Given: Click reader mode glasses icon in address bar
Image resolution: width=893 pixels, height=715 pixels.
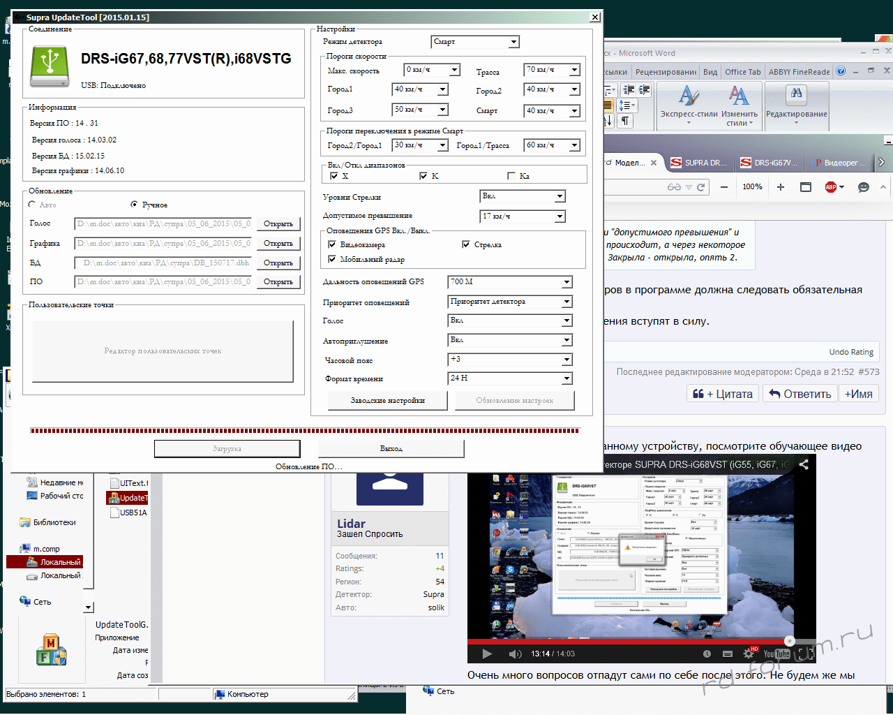Looking at the screenshot, I should pyautogui.click(x=674, y=187).
